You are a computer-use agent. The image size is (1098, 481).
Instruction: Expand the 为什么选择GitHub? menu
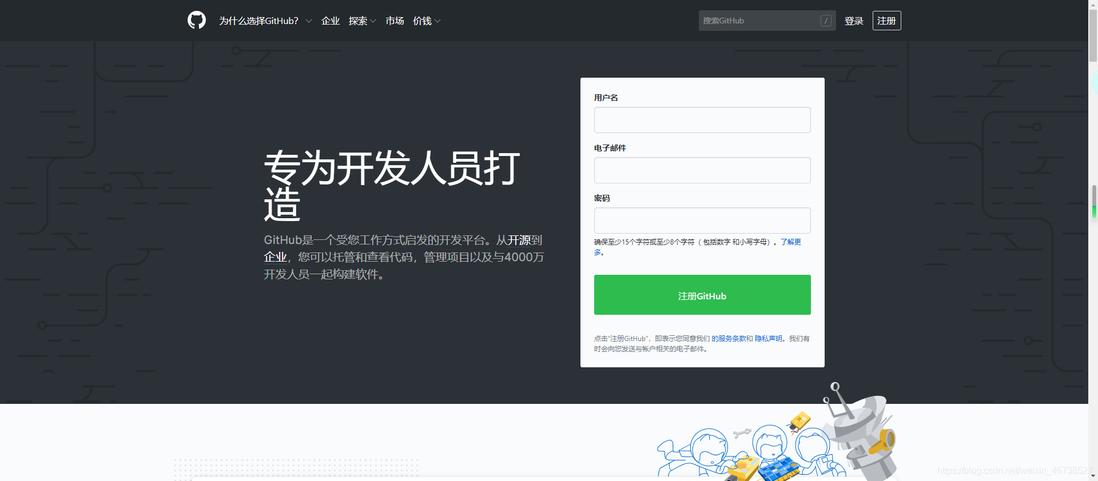(265, 21)
